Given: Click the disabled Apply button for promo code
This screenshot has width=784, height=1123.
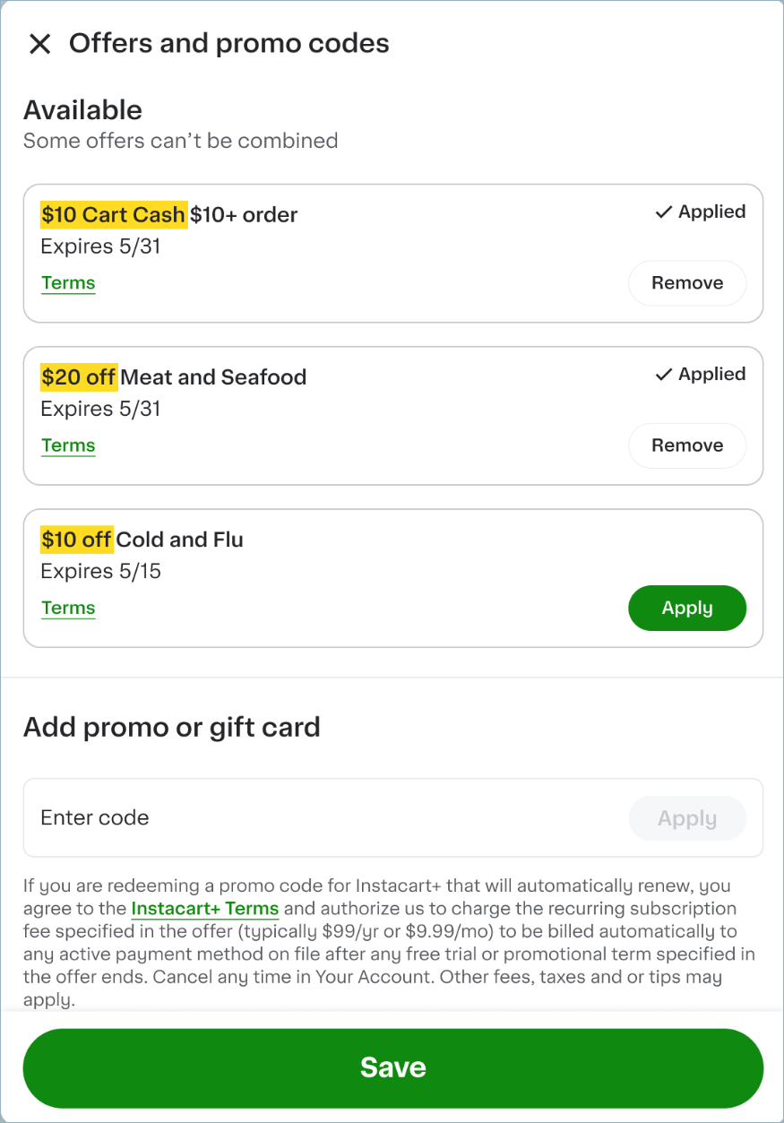Looking at the screenshot, I should click(x=686, y=817).
